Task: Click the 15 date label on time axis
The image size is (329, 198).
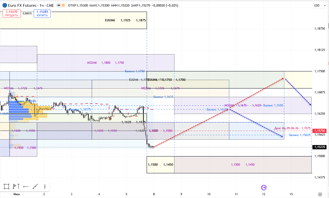Action: [291, 194]
